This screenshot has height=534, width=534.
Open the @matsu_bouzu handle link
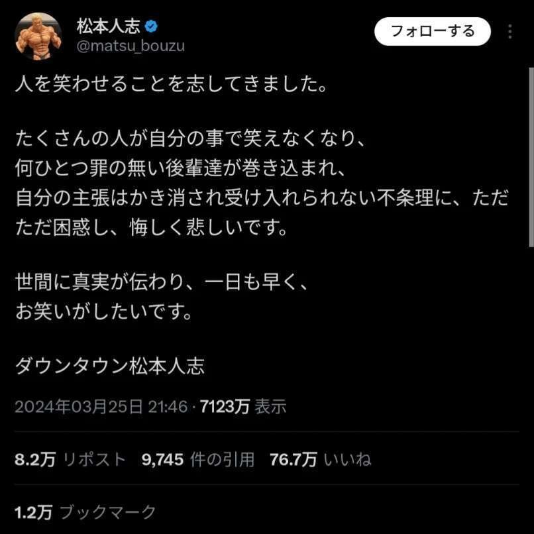point(131,46)
